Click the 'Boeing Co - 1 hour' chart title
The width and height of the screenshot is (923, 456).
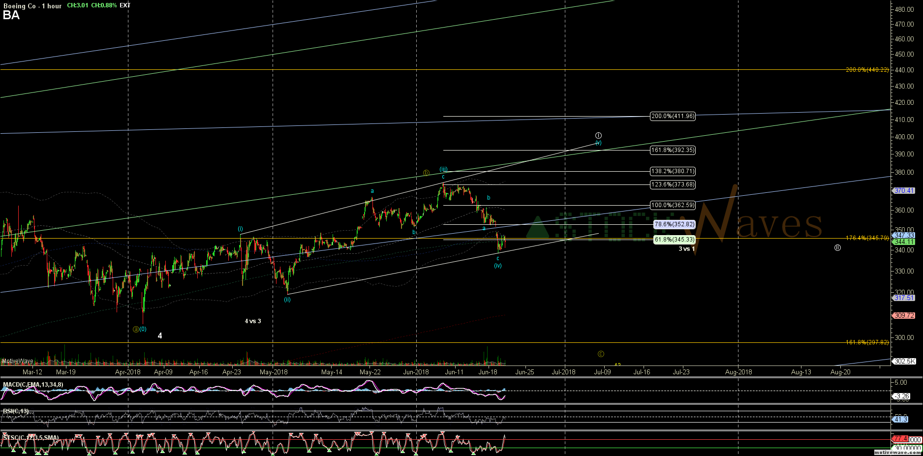pos(32,6)
